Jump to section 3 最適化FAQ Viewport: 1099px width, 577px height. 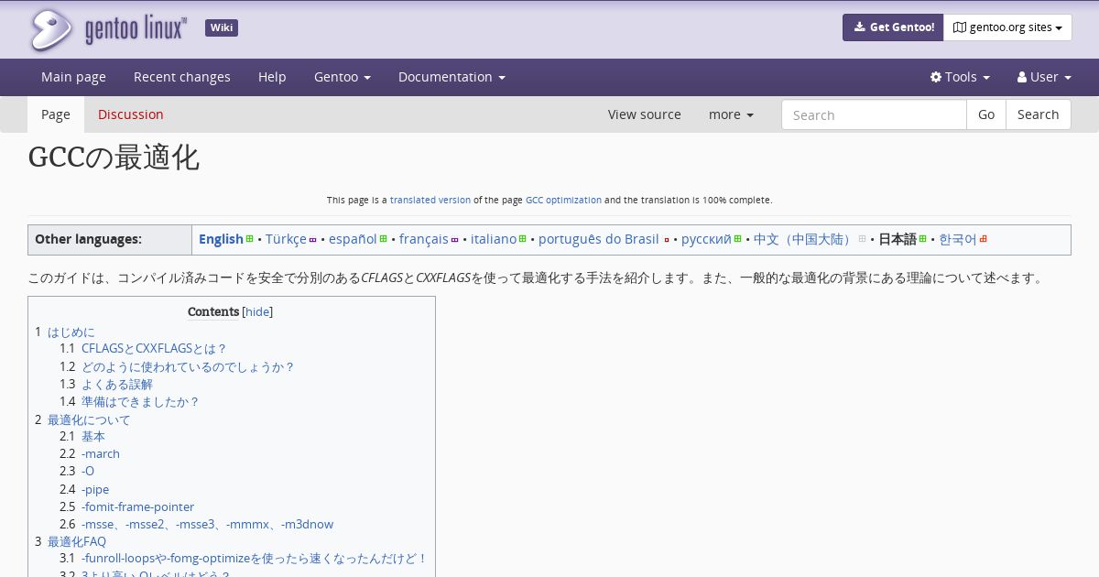(x=77, y=541)
